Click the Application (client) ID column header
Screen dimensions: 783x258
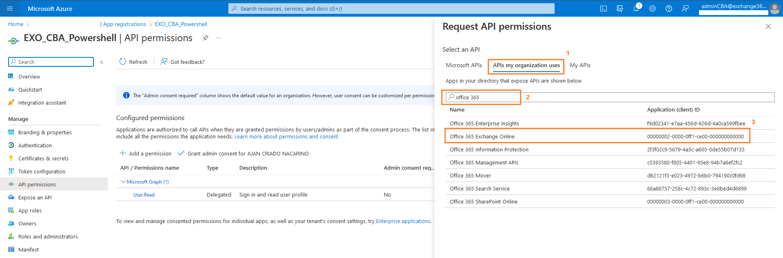click(673, 110)
